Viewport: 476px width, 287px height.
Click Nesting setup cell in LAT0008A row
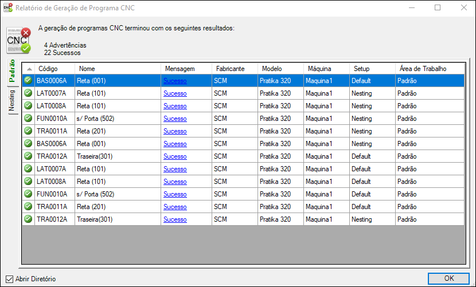[372, 106]
